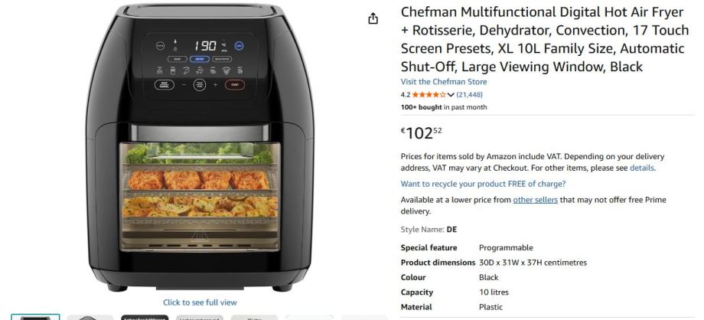Select the fourth product thumbnail
Image resolution: width=704 pixels, height=320 pixels.
(x=200, y=317)
